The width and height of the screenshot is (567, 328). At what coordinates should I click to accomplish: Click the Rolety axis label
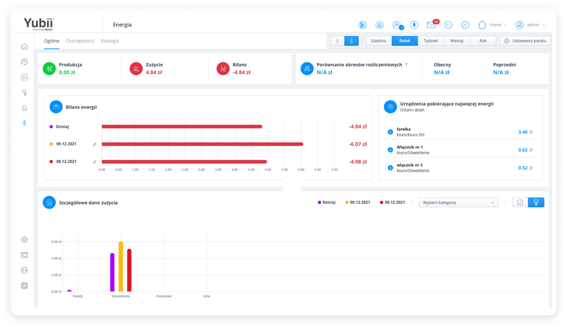click(78, 296)
